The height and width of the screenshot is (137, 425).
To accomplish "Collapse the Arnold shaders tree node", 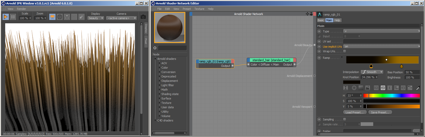I will pyautogui.click(x=155, y=59).
